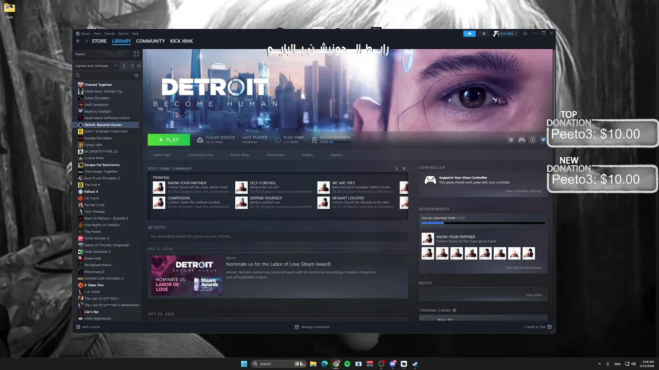The image size is (659, 370).
Task: Toggle favorite heart icon for Detroit
Action: pos(543,140)
